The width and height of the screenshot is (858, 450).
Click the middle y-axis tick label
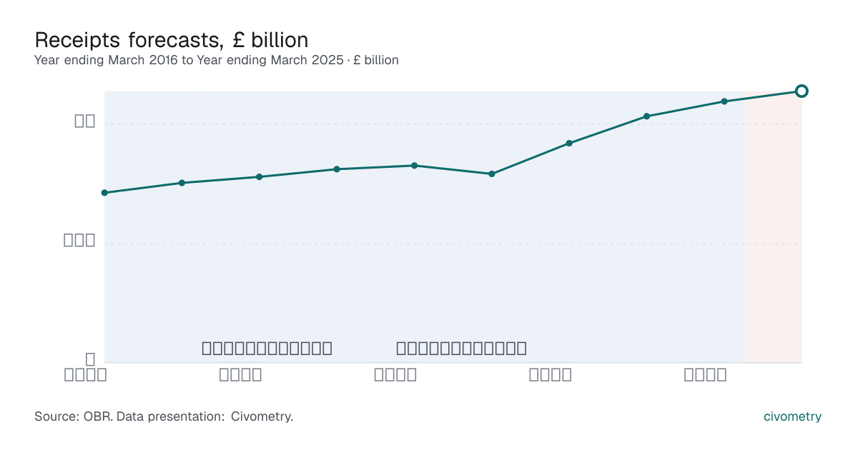point(79,240)
